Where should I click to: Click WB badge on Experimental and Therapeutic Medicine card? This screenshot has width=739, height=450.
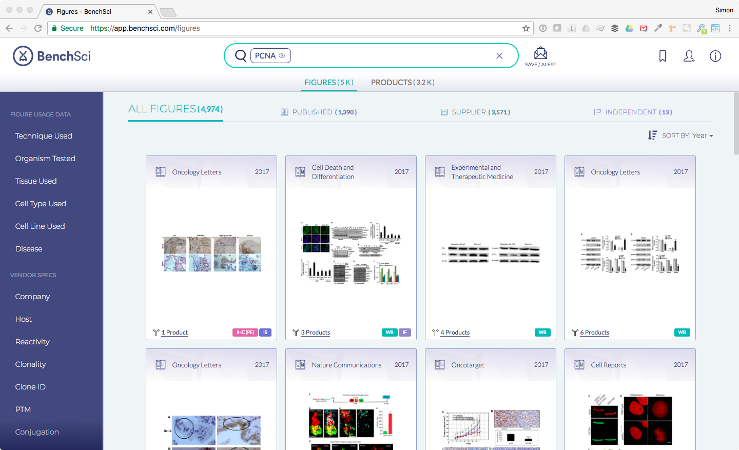(x=542, y=332)
